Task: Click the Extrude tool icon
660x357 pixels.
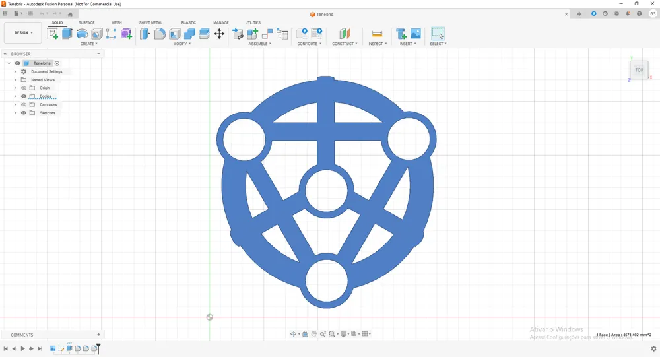Action: point(67,34)
